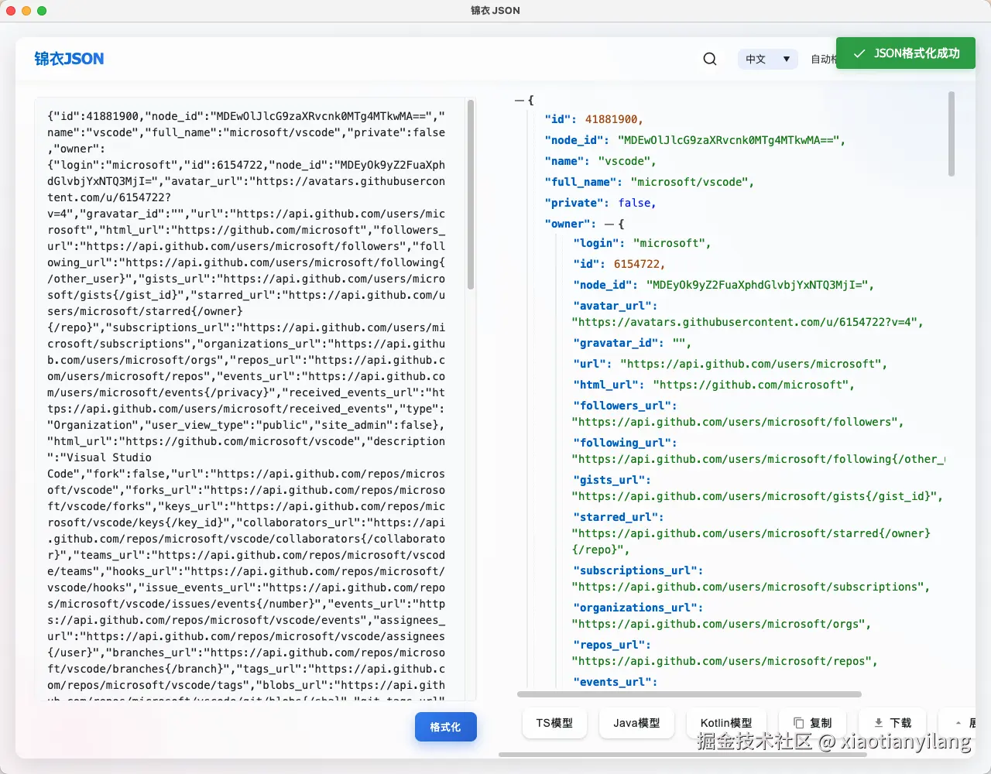This screenshot has height=774, width=991.
Task: Generate Kotlin模型 from JSON
Action: (726, 723)
